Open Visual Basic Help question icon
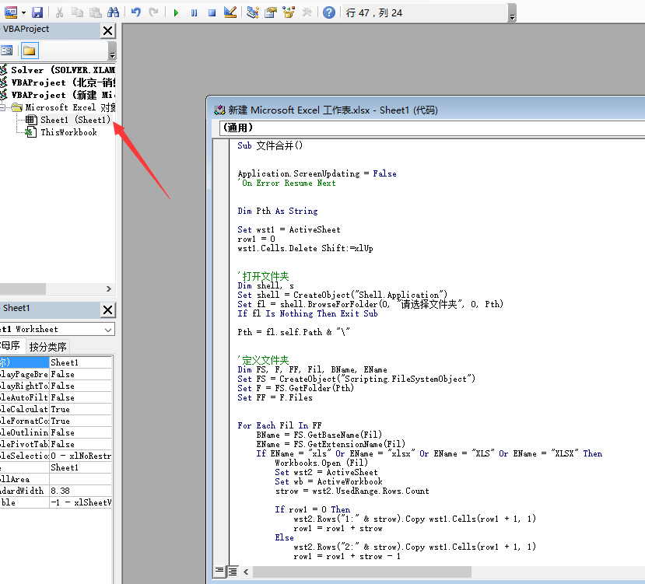The width and height of the screenshot is (645, 584). click(329, 12)
